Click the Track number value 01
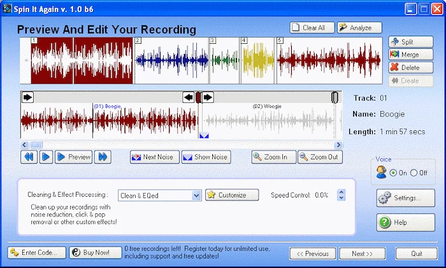The image size is (446, 268). click(384, 98)
